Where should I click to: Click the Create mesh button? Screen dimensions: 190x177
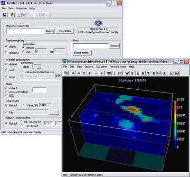pos(82,53)
